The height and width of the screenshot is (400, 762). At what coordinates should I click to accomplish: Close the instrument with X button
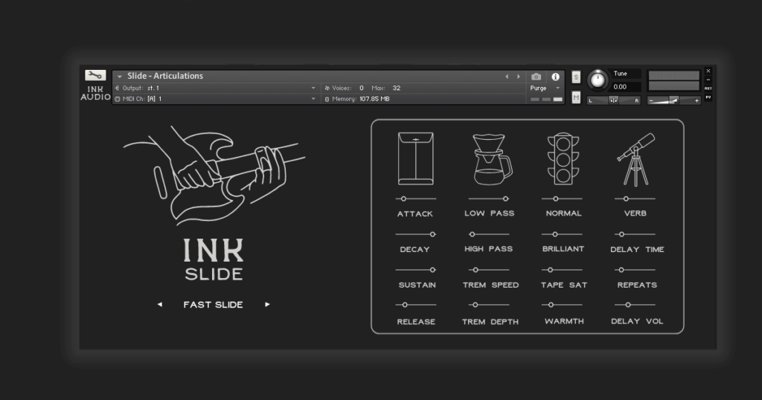tap(708, 71)
